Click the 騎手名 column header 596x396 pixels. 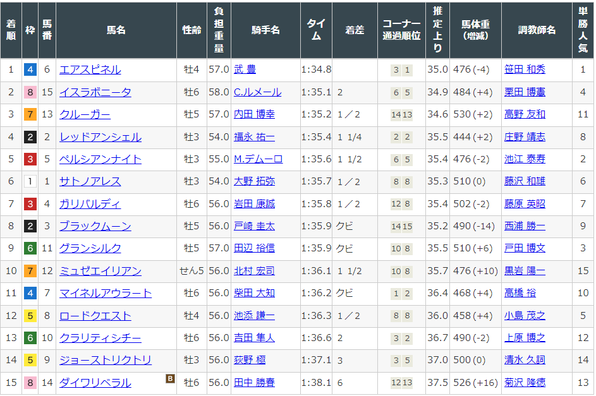[x=265, y=30]
